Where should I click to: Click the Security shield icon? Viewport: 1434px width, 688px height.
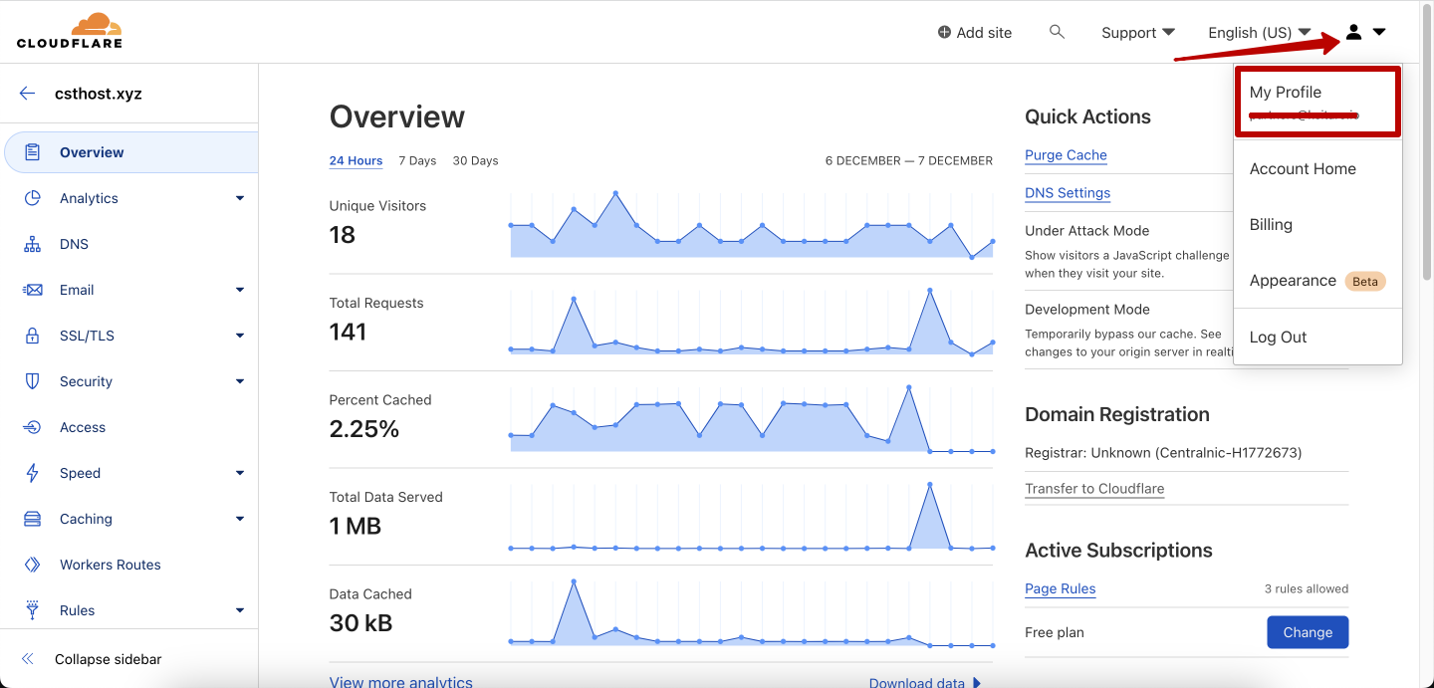coord(33,381)
